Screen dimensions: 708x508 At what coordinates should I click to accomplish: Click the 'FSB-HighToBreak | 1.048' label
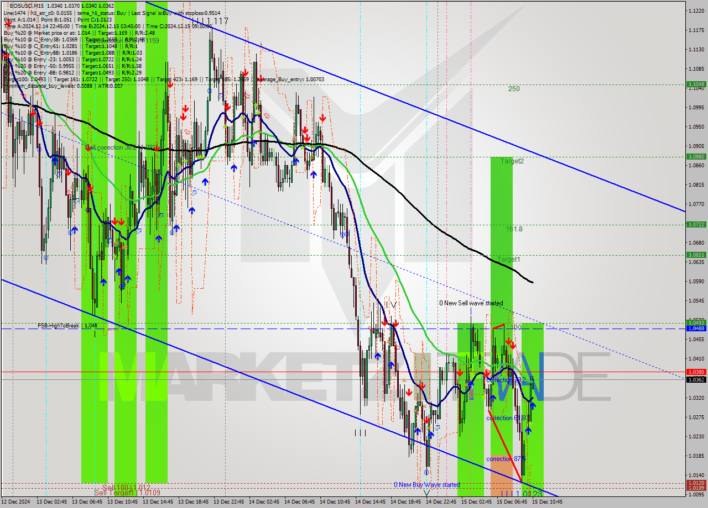click(x=67, y=326)
